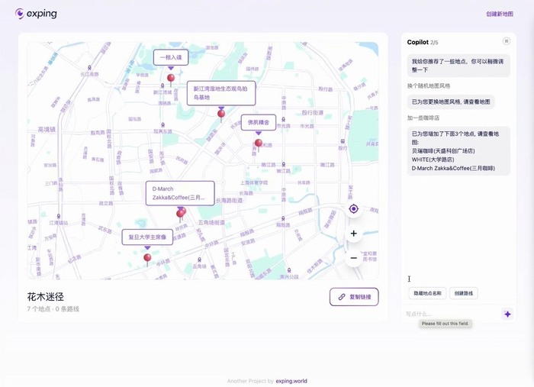Image resolution: width=534 pixels, height=387 pixels.
Task: Zoom out with the minus button
Action: click(x=353, y=258)
